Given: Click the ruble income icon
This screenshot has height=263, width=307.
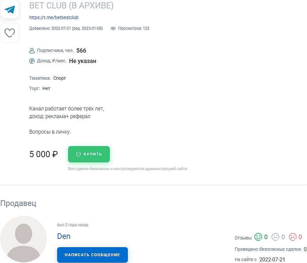Looking at the screenshot, I should (x=32, y=61).
